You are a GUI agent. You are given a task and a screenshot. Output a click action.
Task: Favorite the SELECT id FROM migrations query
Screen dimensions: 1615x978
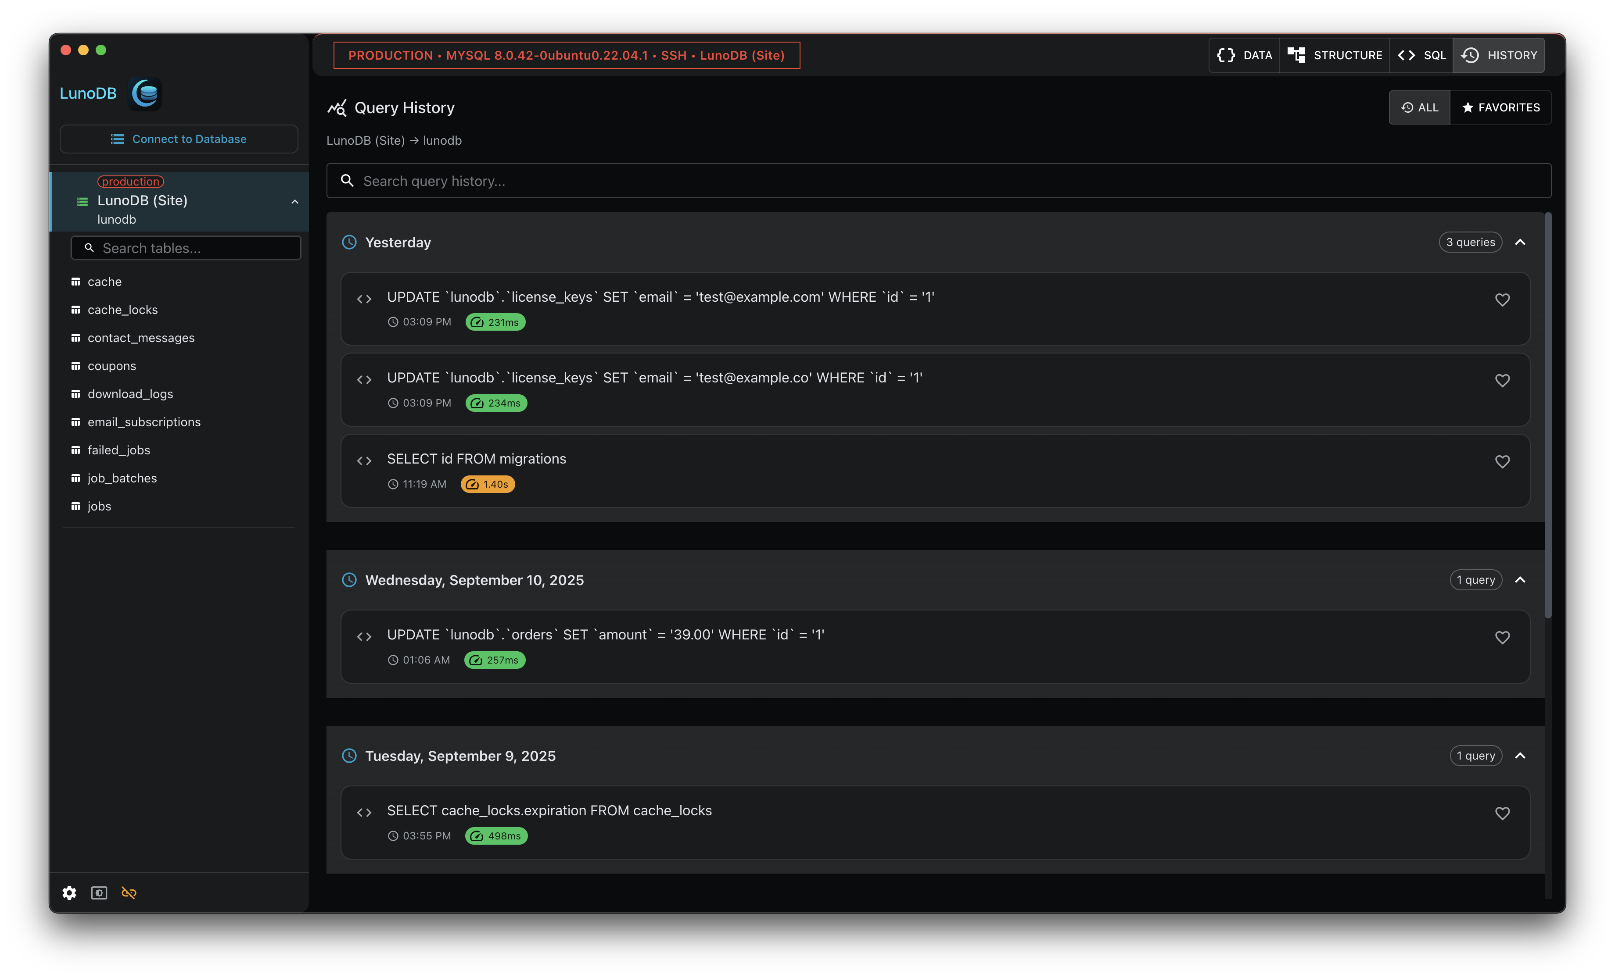(1502, 462)
